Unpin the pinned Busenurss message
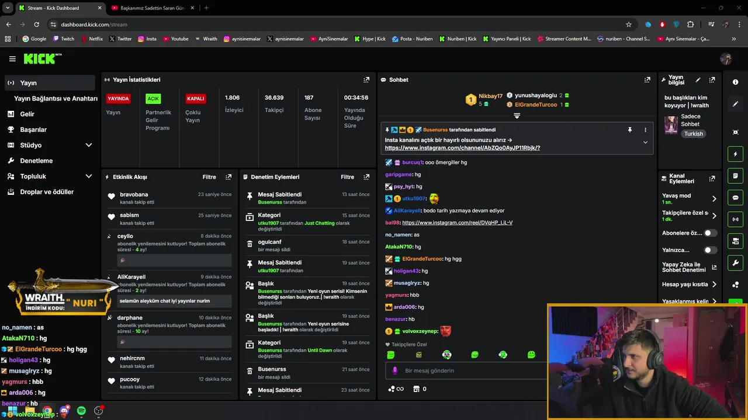The height and width of the screenshot is (420, 748). [630, 130]
